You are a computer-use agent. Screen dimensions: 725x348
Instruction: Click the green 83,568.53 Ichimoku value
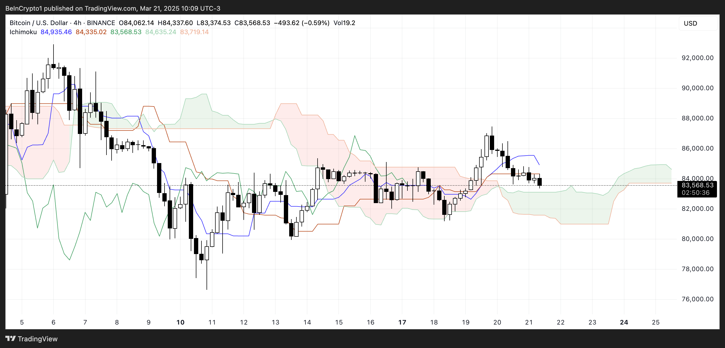126,32
